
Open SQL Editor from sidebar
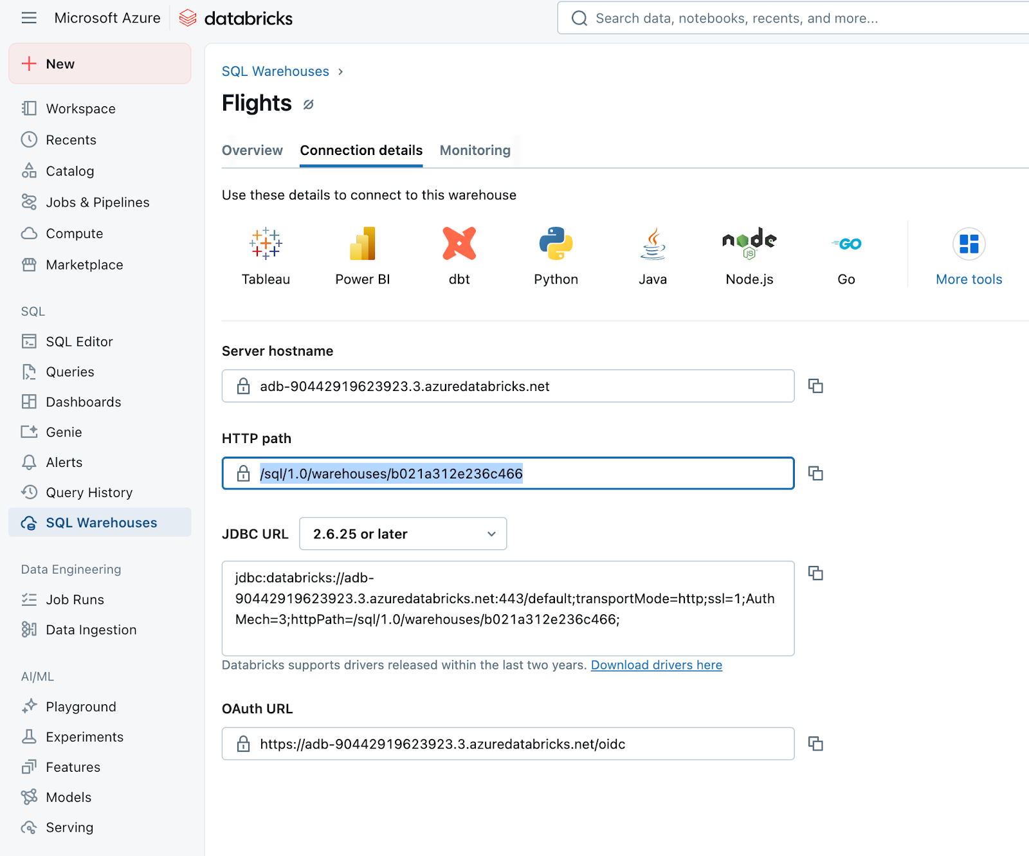pos(79,341)
